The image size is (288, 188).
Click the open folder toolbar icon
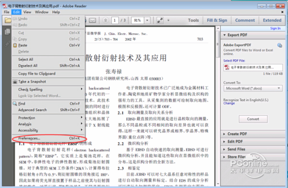tap(8, 20)
